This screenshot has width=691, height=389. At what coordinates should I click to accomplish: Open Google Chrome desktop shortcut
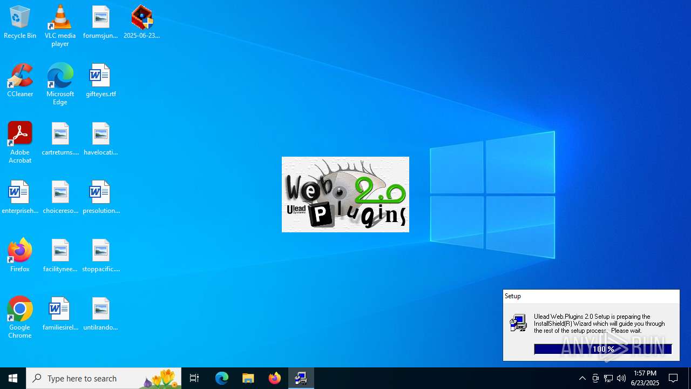(20, 318)
